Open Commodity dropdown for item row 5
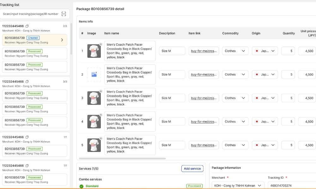This screenshot has height=189, width=316. [235, 145]
